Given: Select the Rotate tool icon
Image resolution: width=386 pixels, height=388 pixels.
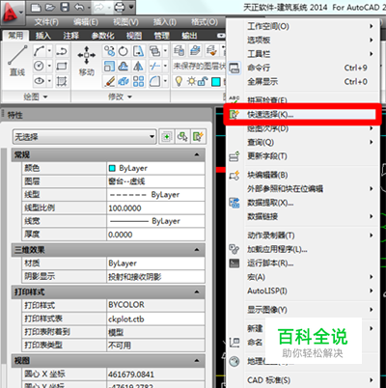Looking at the screenshot, I should 124,51.
